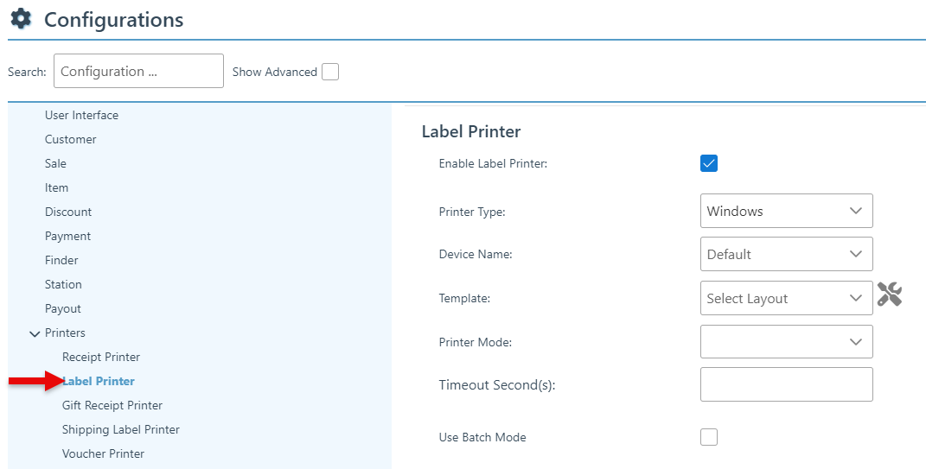Go to Payment configuration section
Image resolution: width=926 pixels, height=469 pixels.
click(x=67, y=236)
